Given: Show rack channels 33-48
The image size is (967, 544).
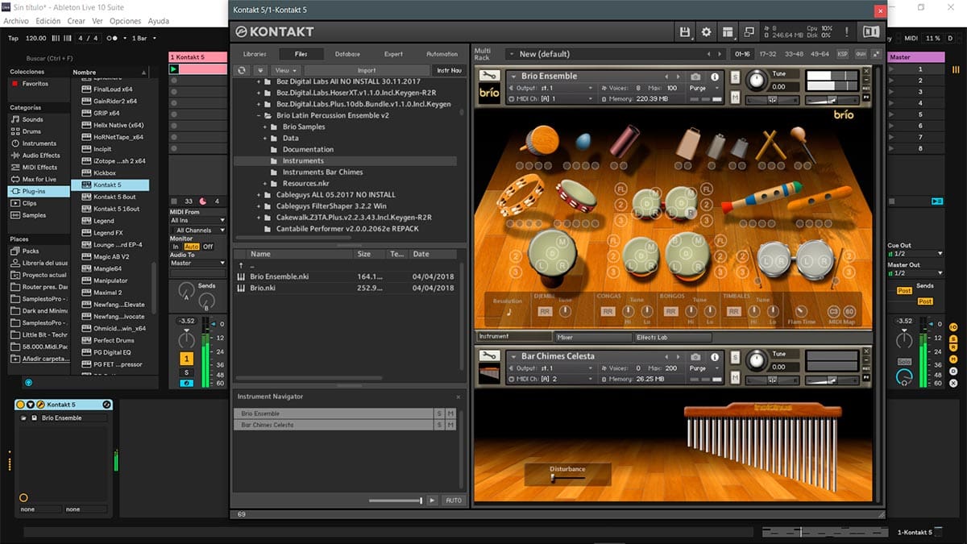Looking at the screenshot, I should pos(794,54).
